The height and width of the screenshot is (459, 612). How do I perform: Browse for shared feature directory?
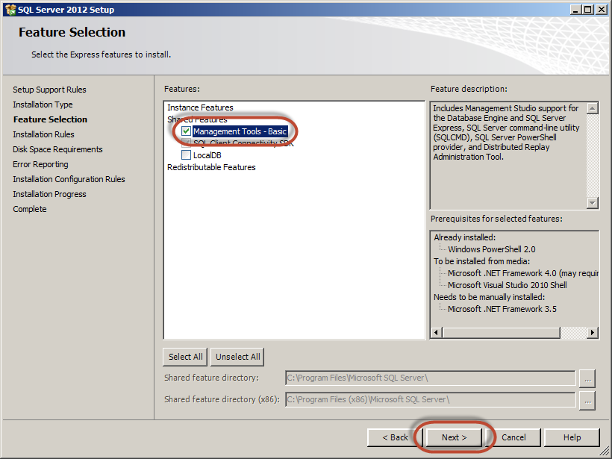(x=588, y=378)
